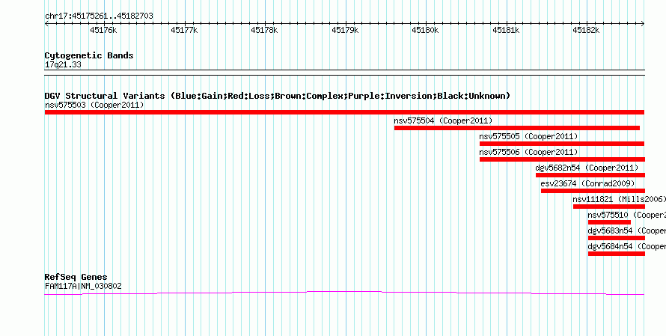This screenshot has height=336, width=666.
Task: Click the Cytogenetic Bands track title
Action: tap(89, 55)
